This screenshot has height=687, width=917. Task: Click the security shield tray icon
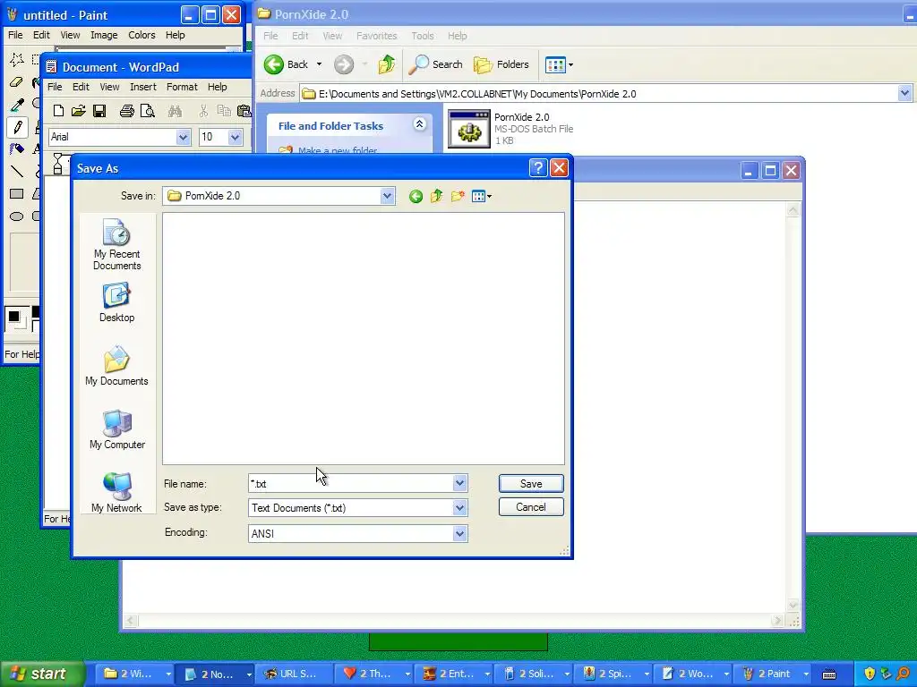coord(869,674)
